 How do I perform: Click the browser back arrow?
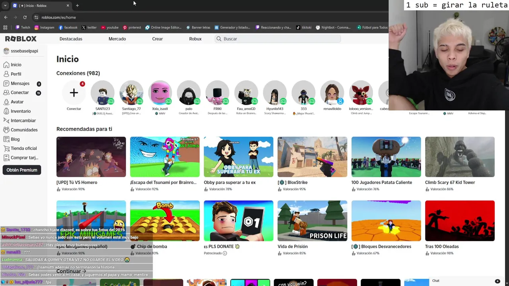6,17
